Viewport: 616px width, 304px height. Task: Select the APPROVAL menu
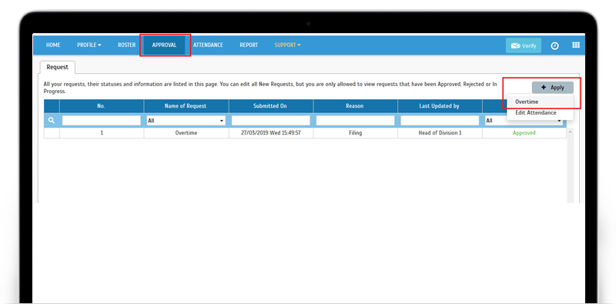point(164,45)
